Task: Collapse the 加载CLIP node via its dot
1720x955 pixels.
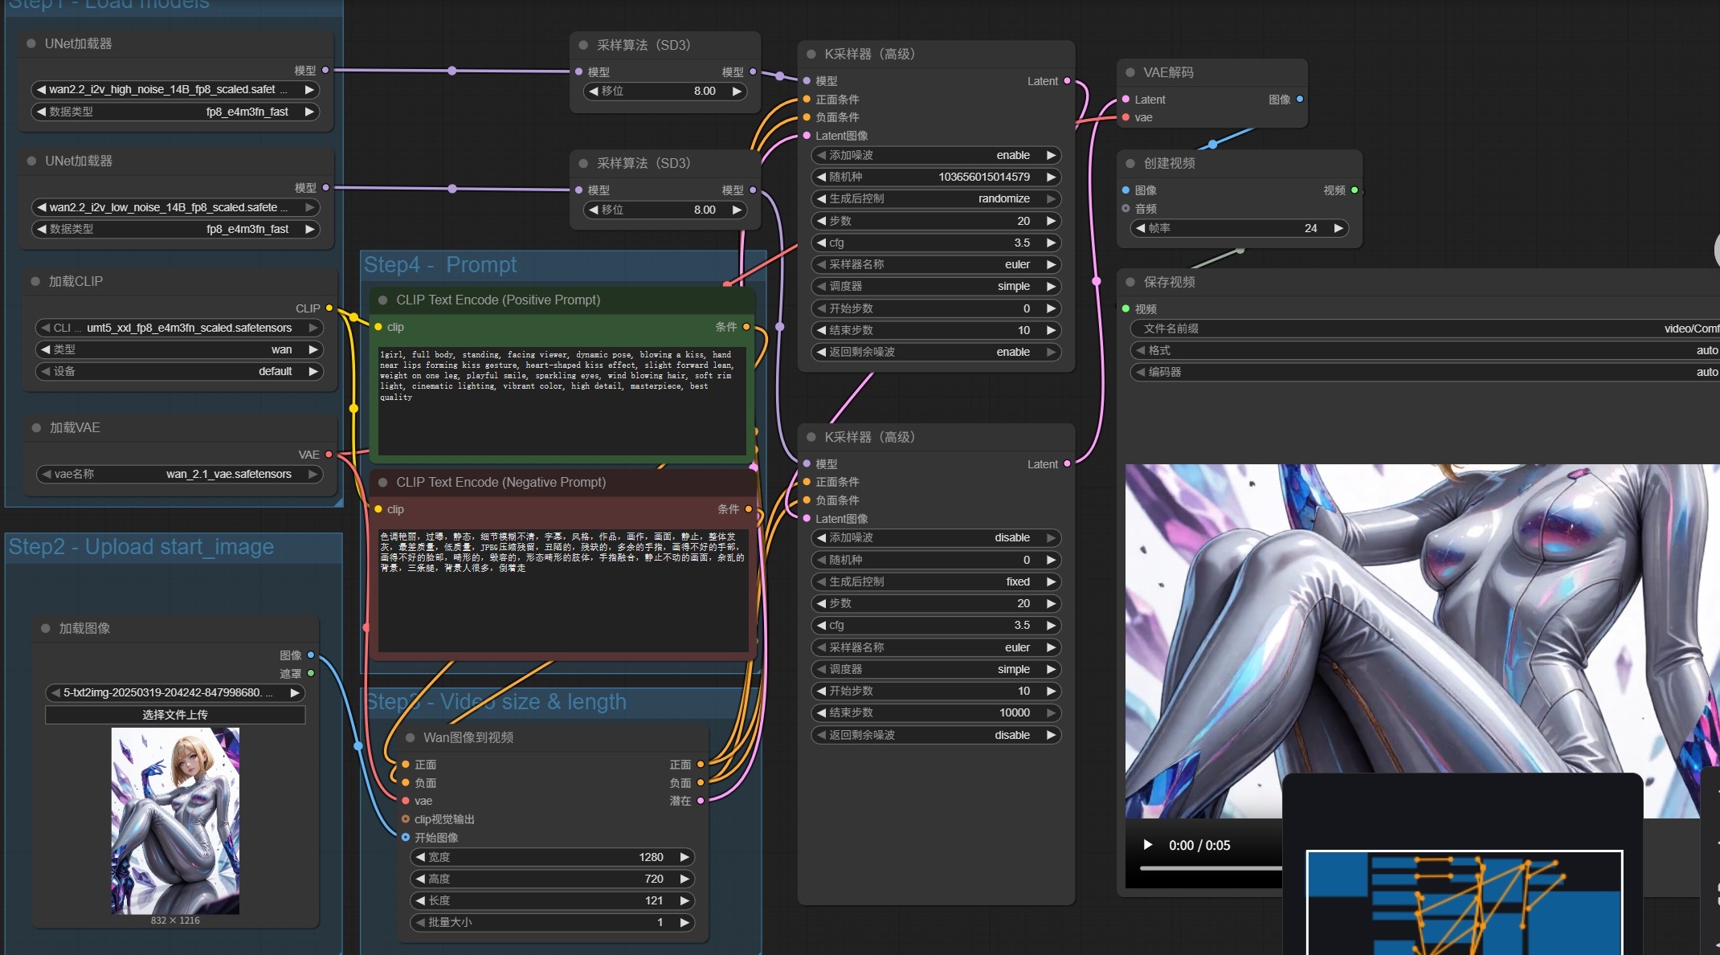Action: click(35, 281)
